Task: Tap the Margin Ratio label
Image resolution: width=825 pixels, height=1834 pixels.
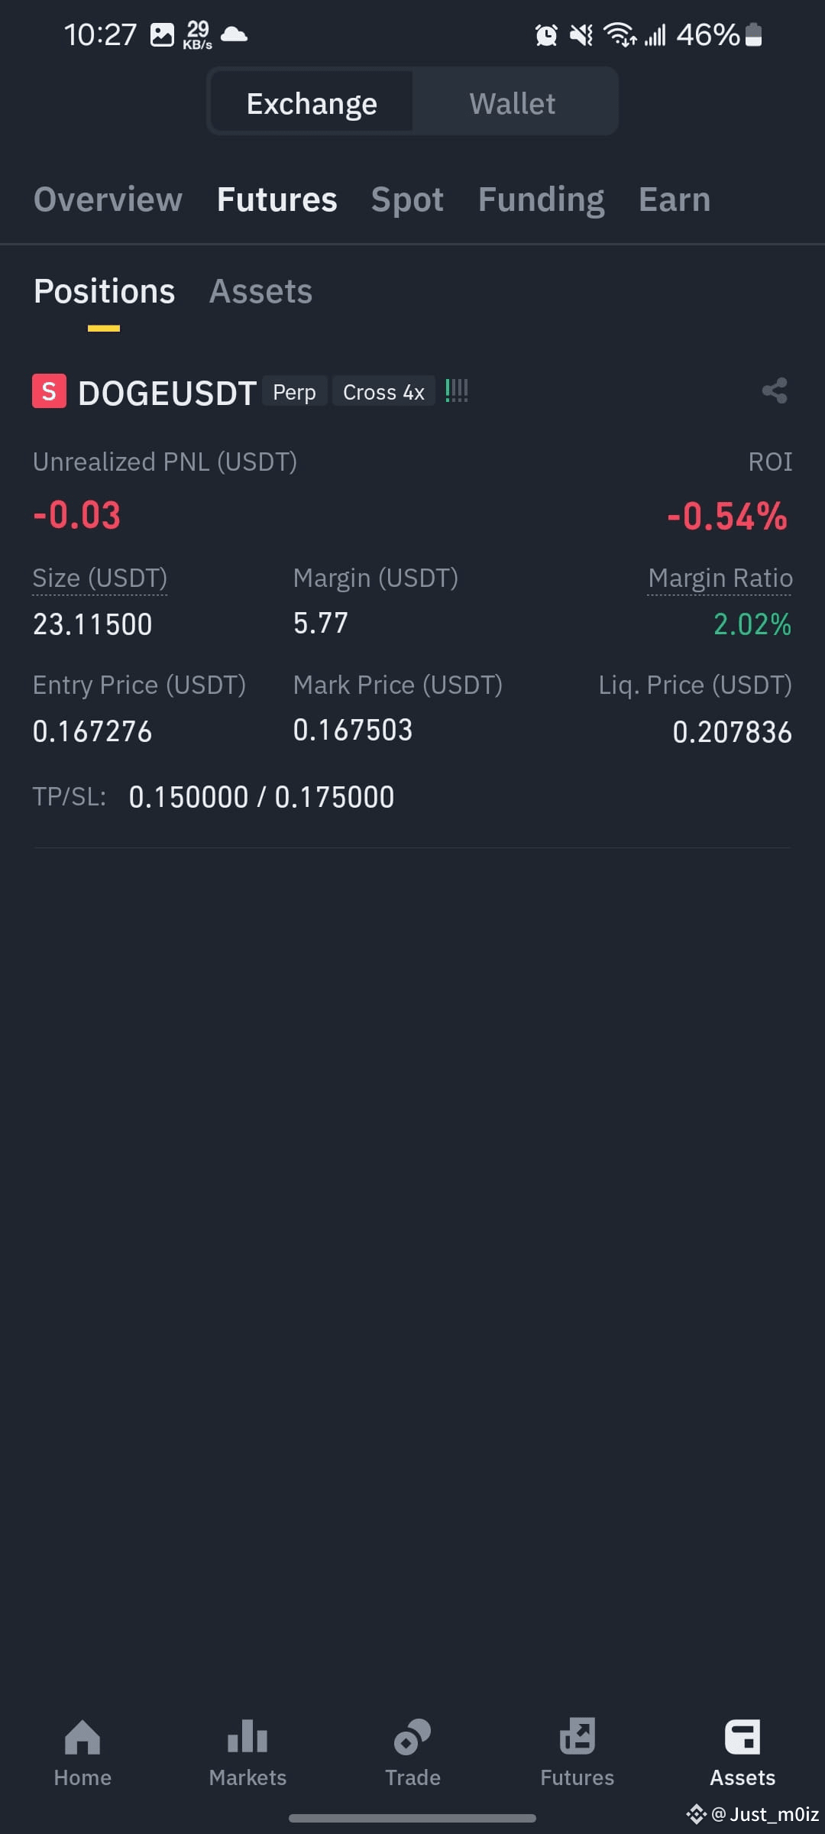Action: click(x=720, y=578)
